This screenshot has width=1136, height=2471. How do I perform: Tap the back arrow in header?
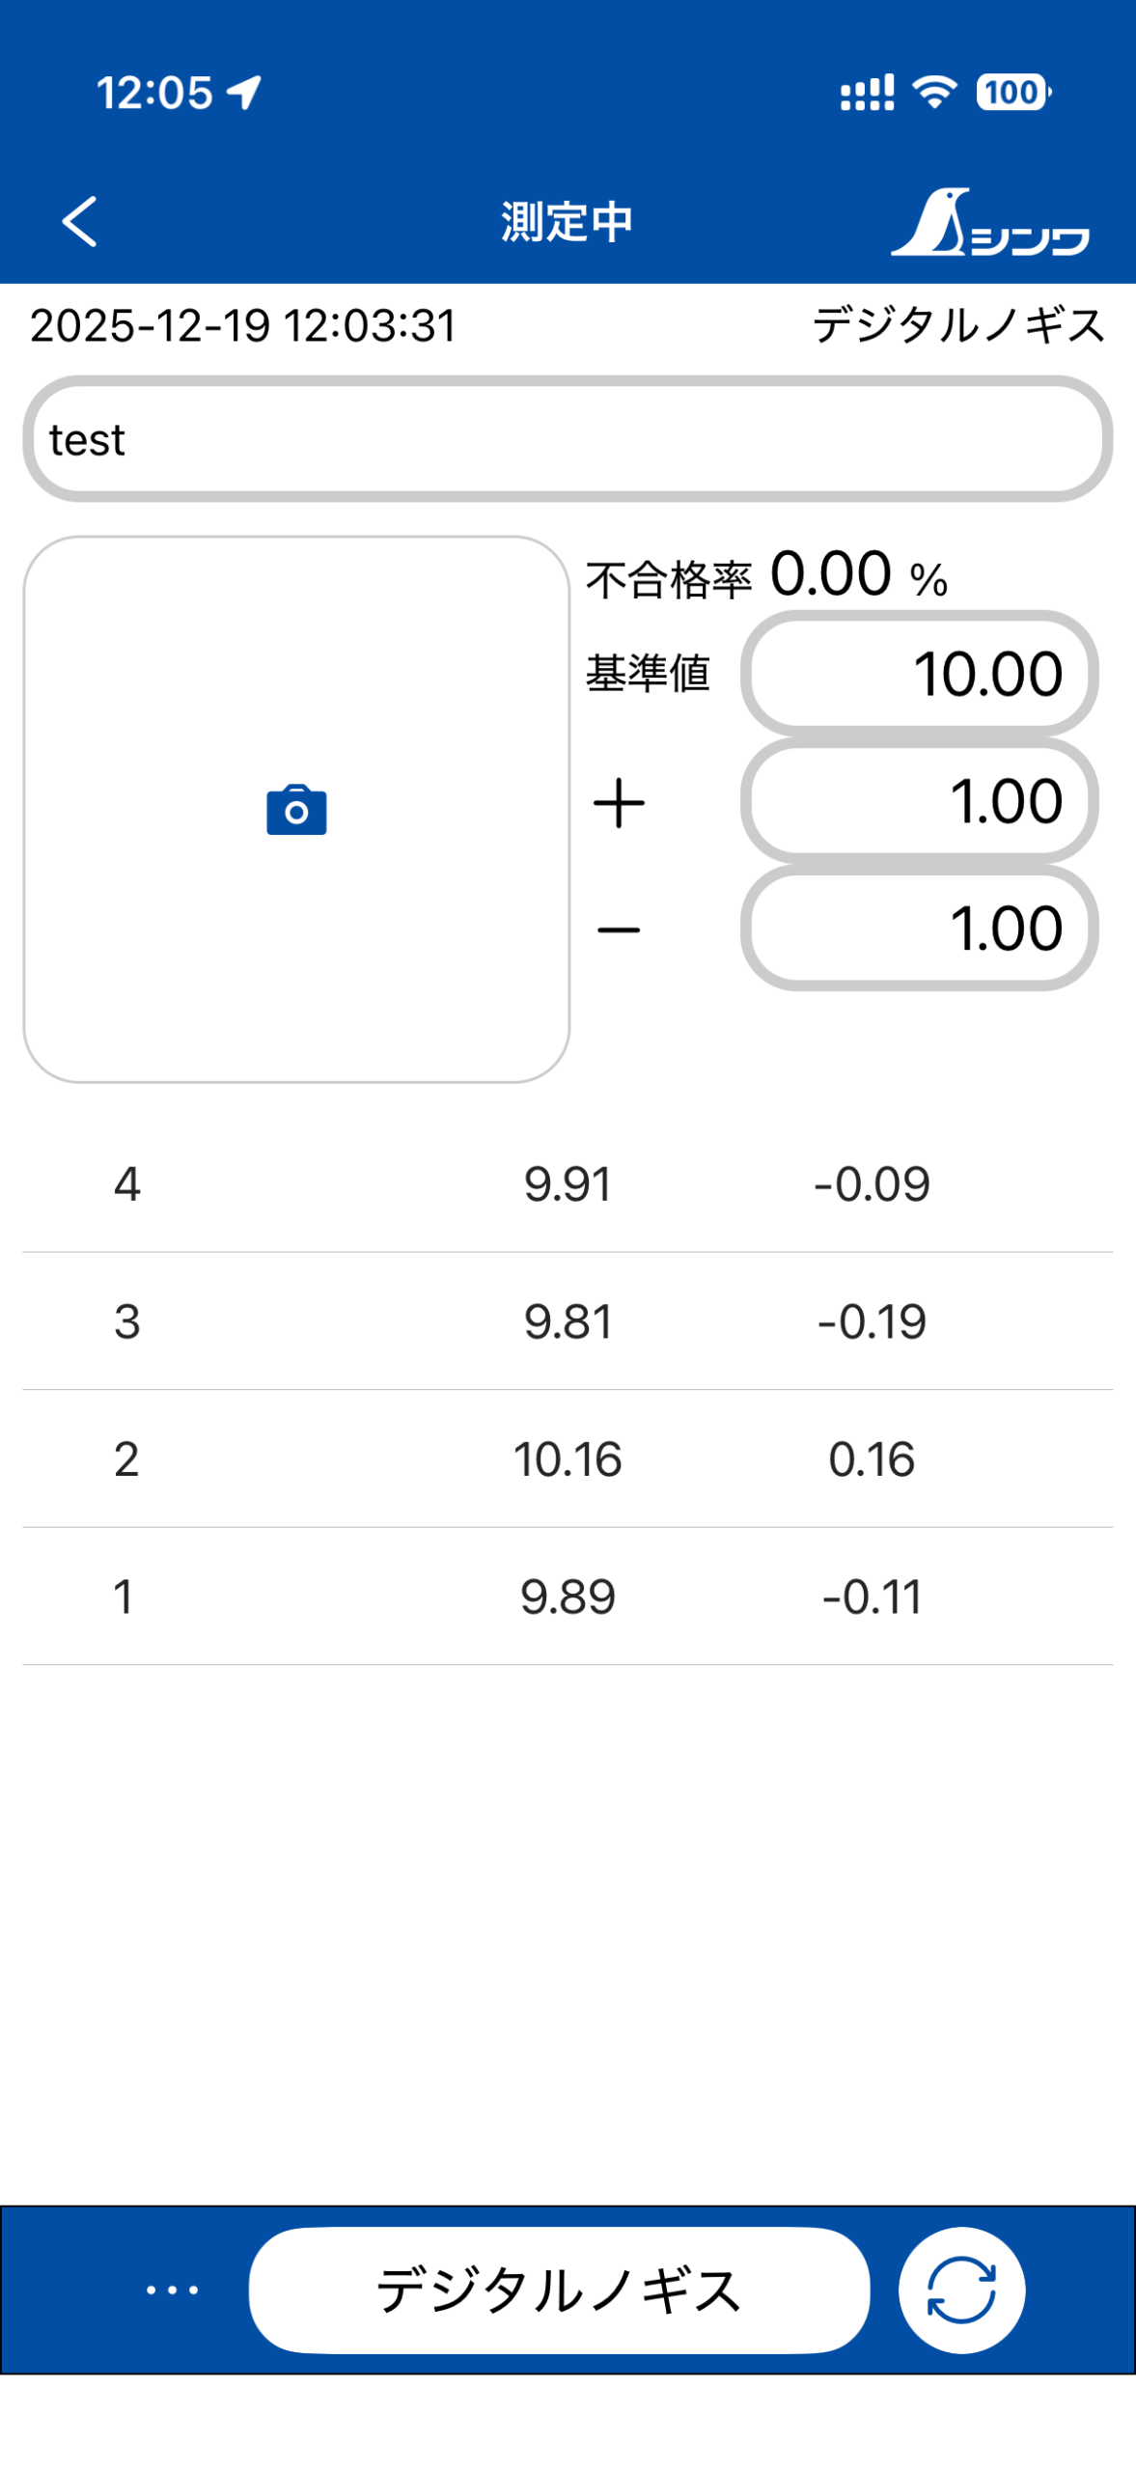click(x=79, y=222)
